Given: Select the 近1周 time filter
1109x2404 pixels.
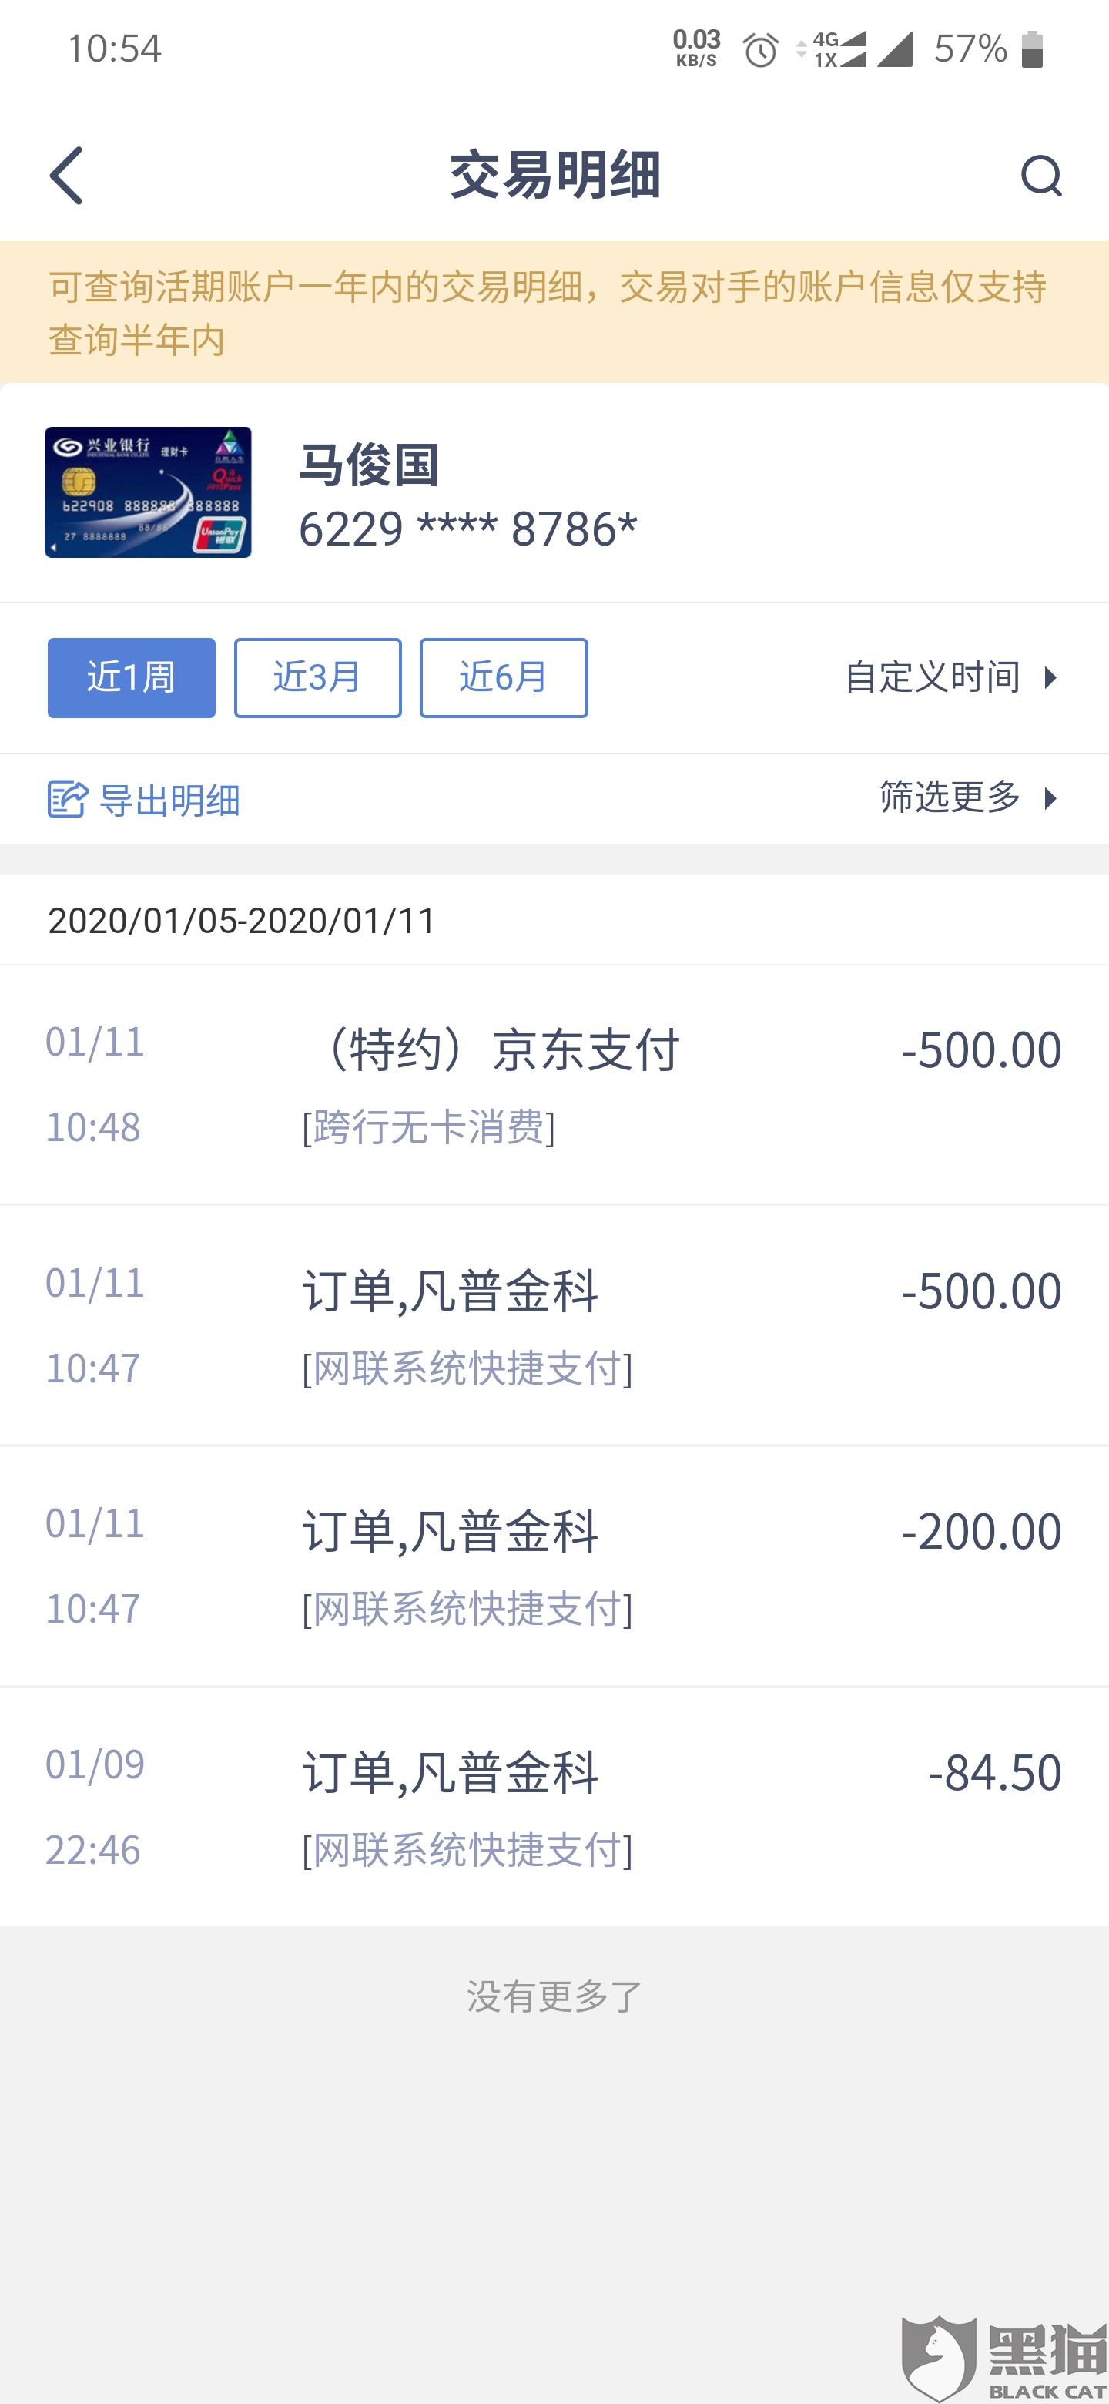Looking at the screenshot, I should (x=132, y=677).
